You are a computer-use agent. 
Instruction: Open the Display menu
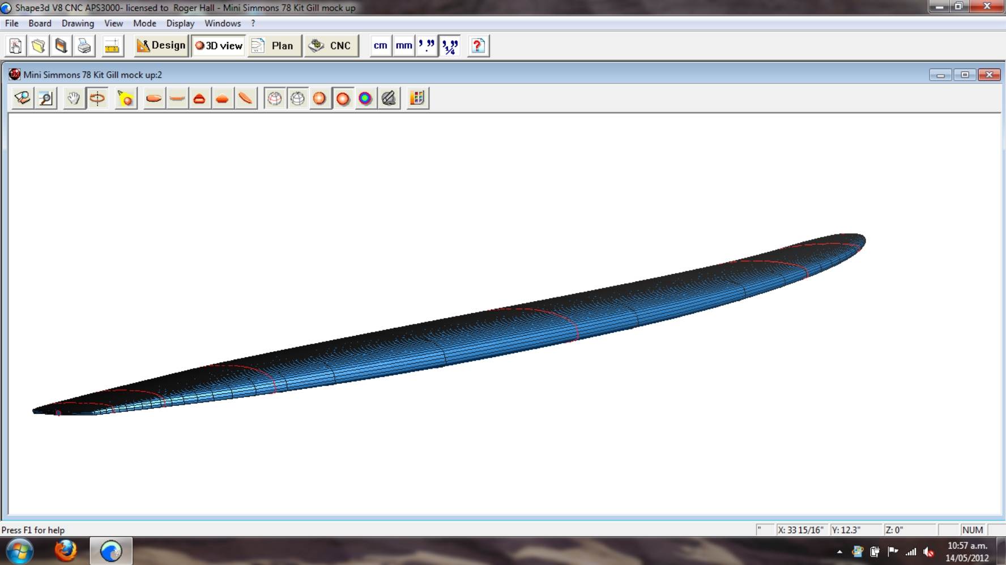[x=180, y=23]
